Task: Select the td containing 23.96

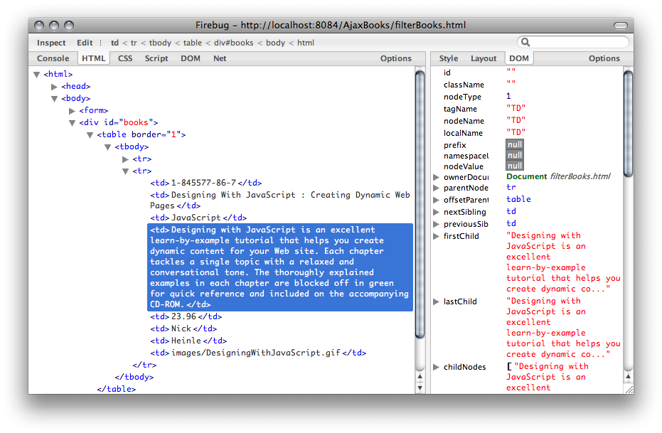Action: click(x=186, y=316)
